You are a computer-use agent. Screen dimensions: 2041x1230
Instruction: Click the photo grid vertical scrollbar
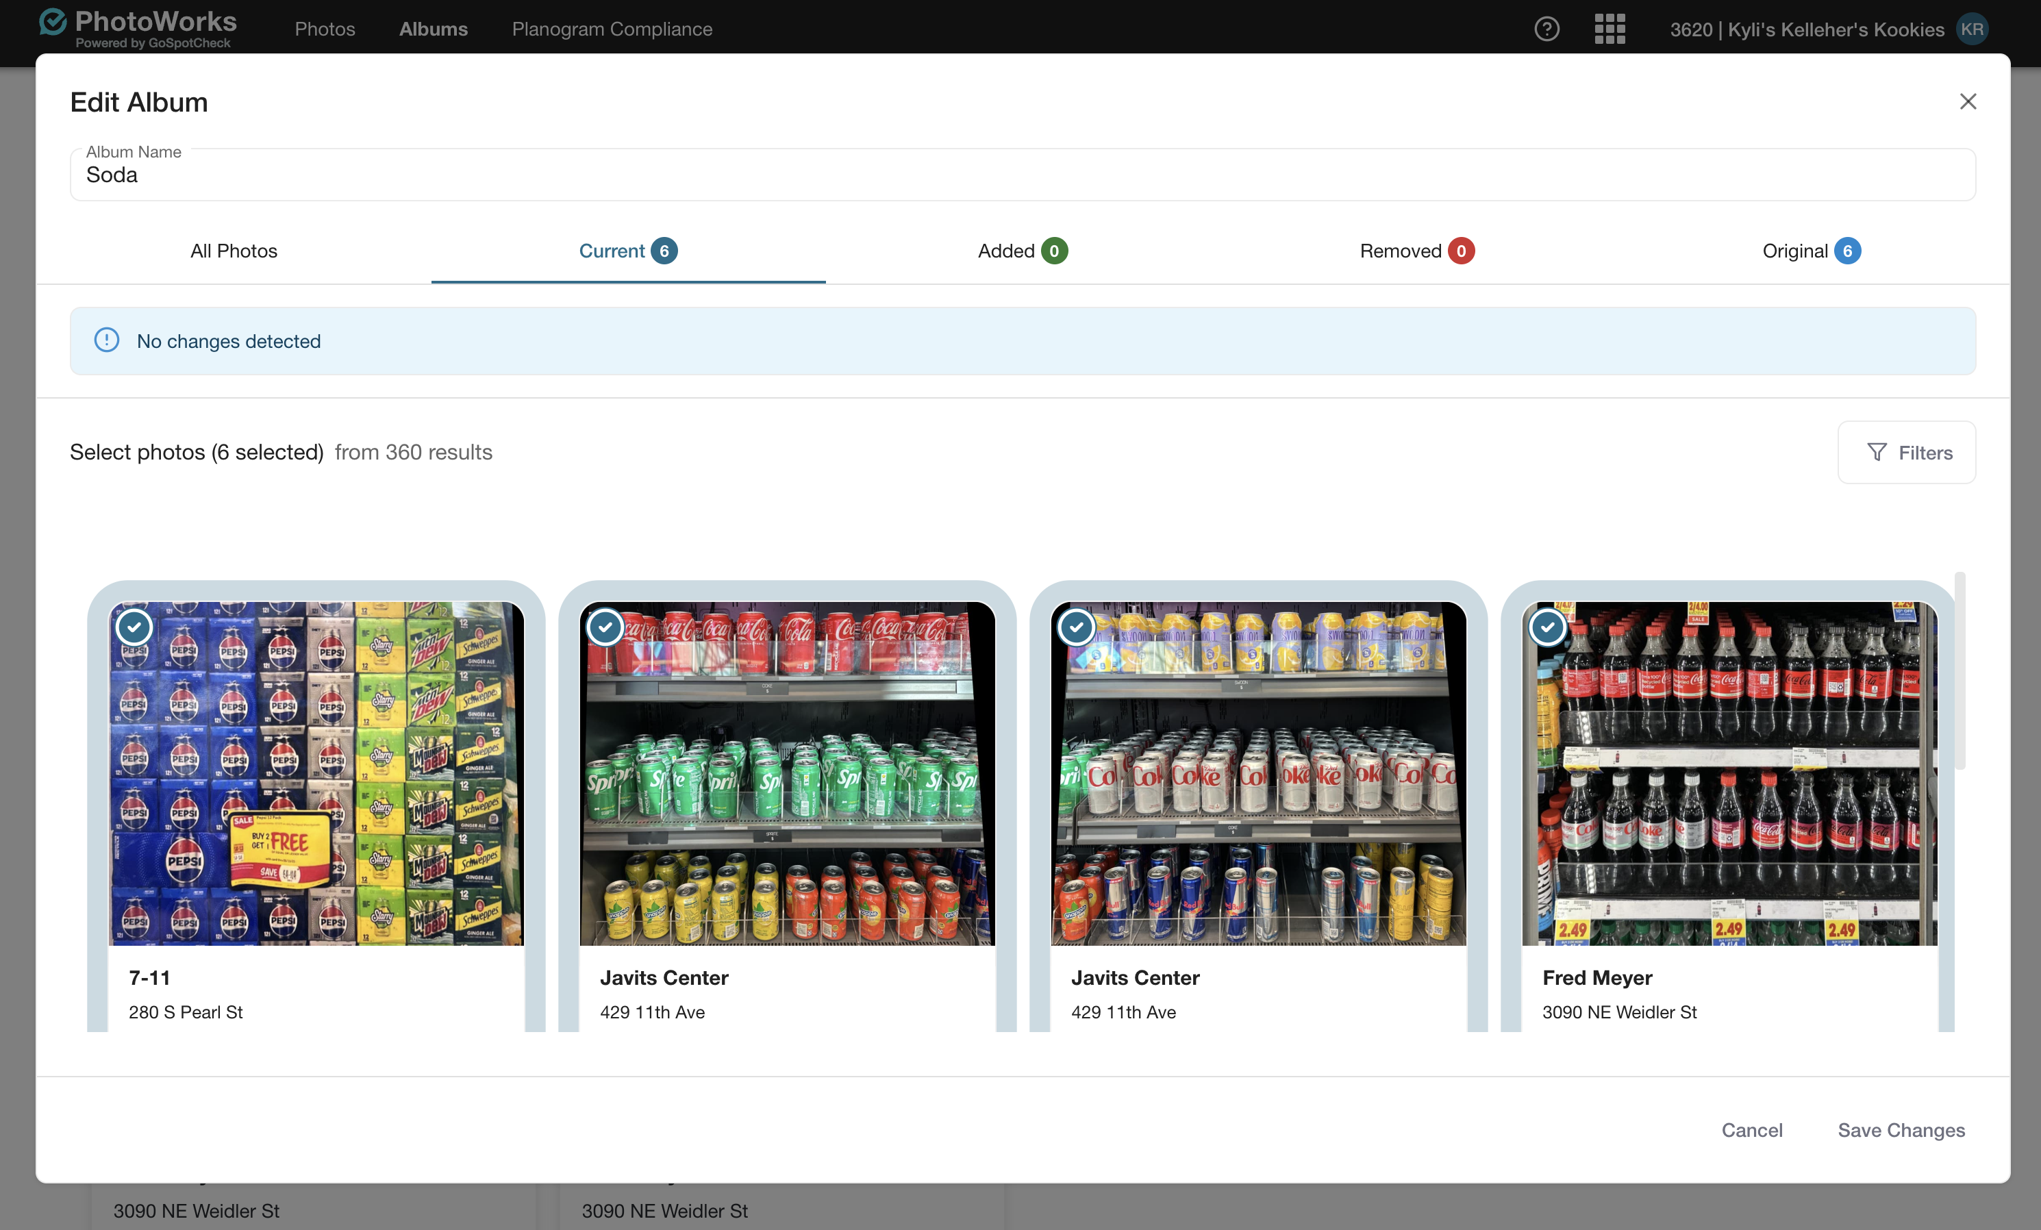click(x=1959, y=671)
